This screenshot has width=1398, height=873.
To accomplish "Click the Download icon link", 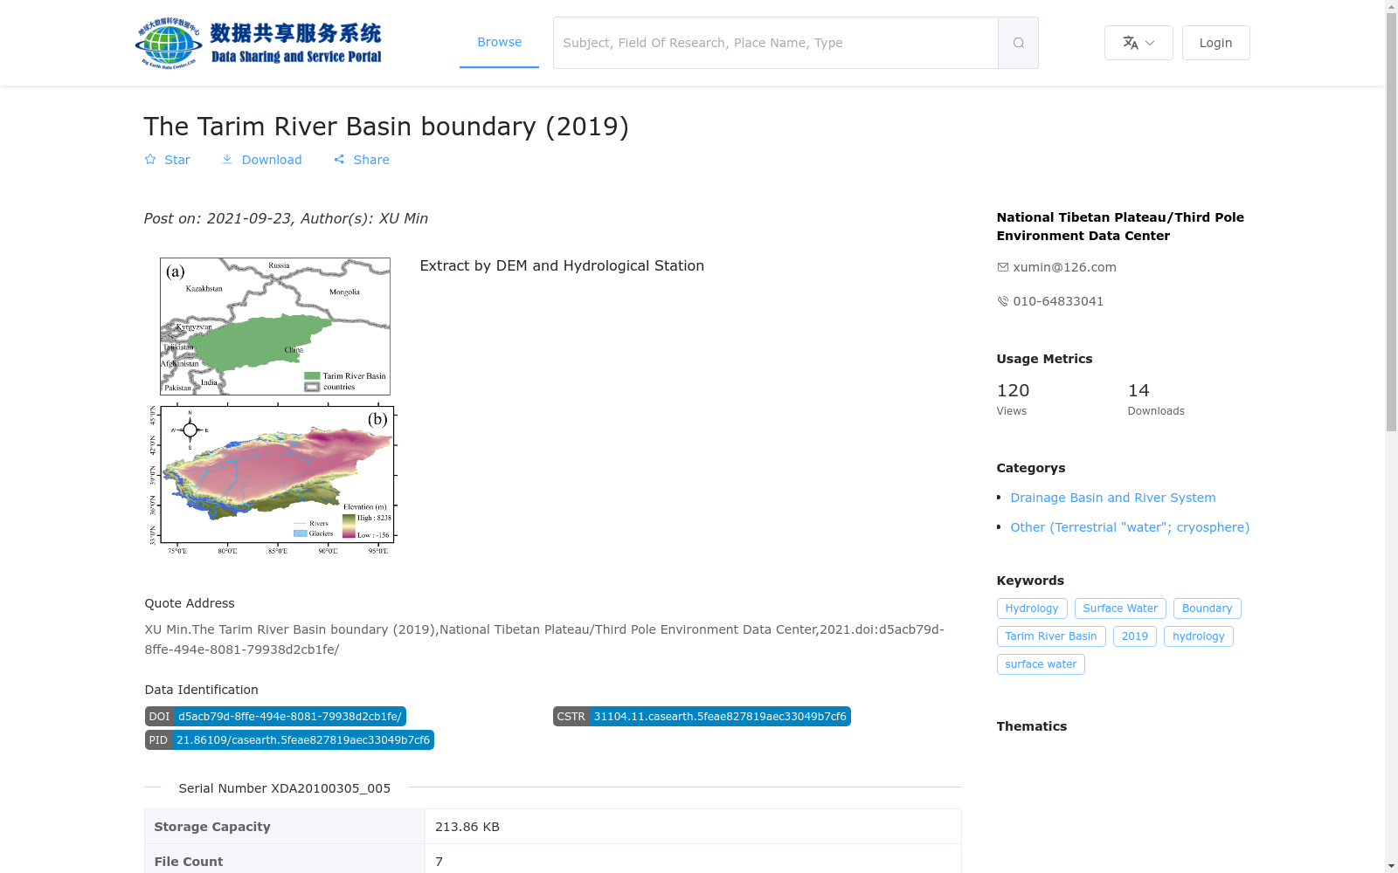I will click(x=227, y=160).
